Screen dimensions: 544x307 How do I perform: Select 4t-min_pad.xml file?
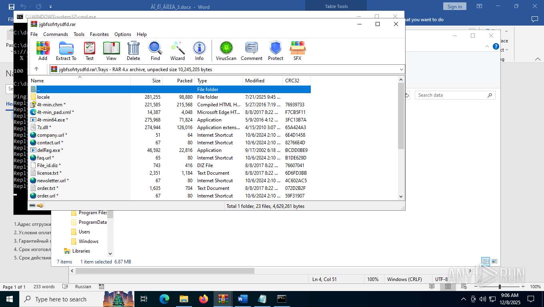(170, 112)
